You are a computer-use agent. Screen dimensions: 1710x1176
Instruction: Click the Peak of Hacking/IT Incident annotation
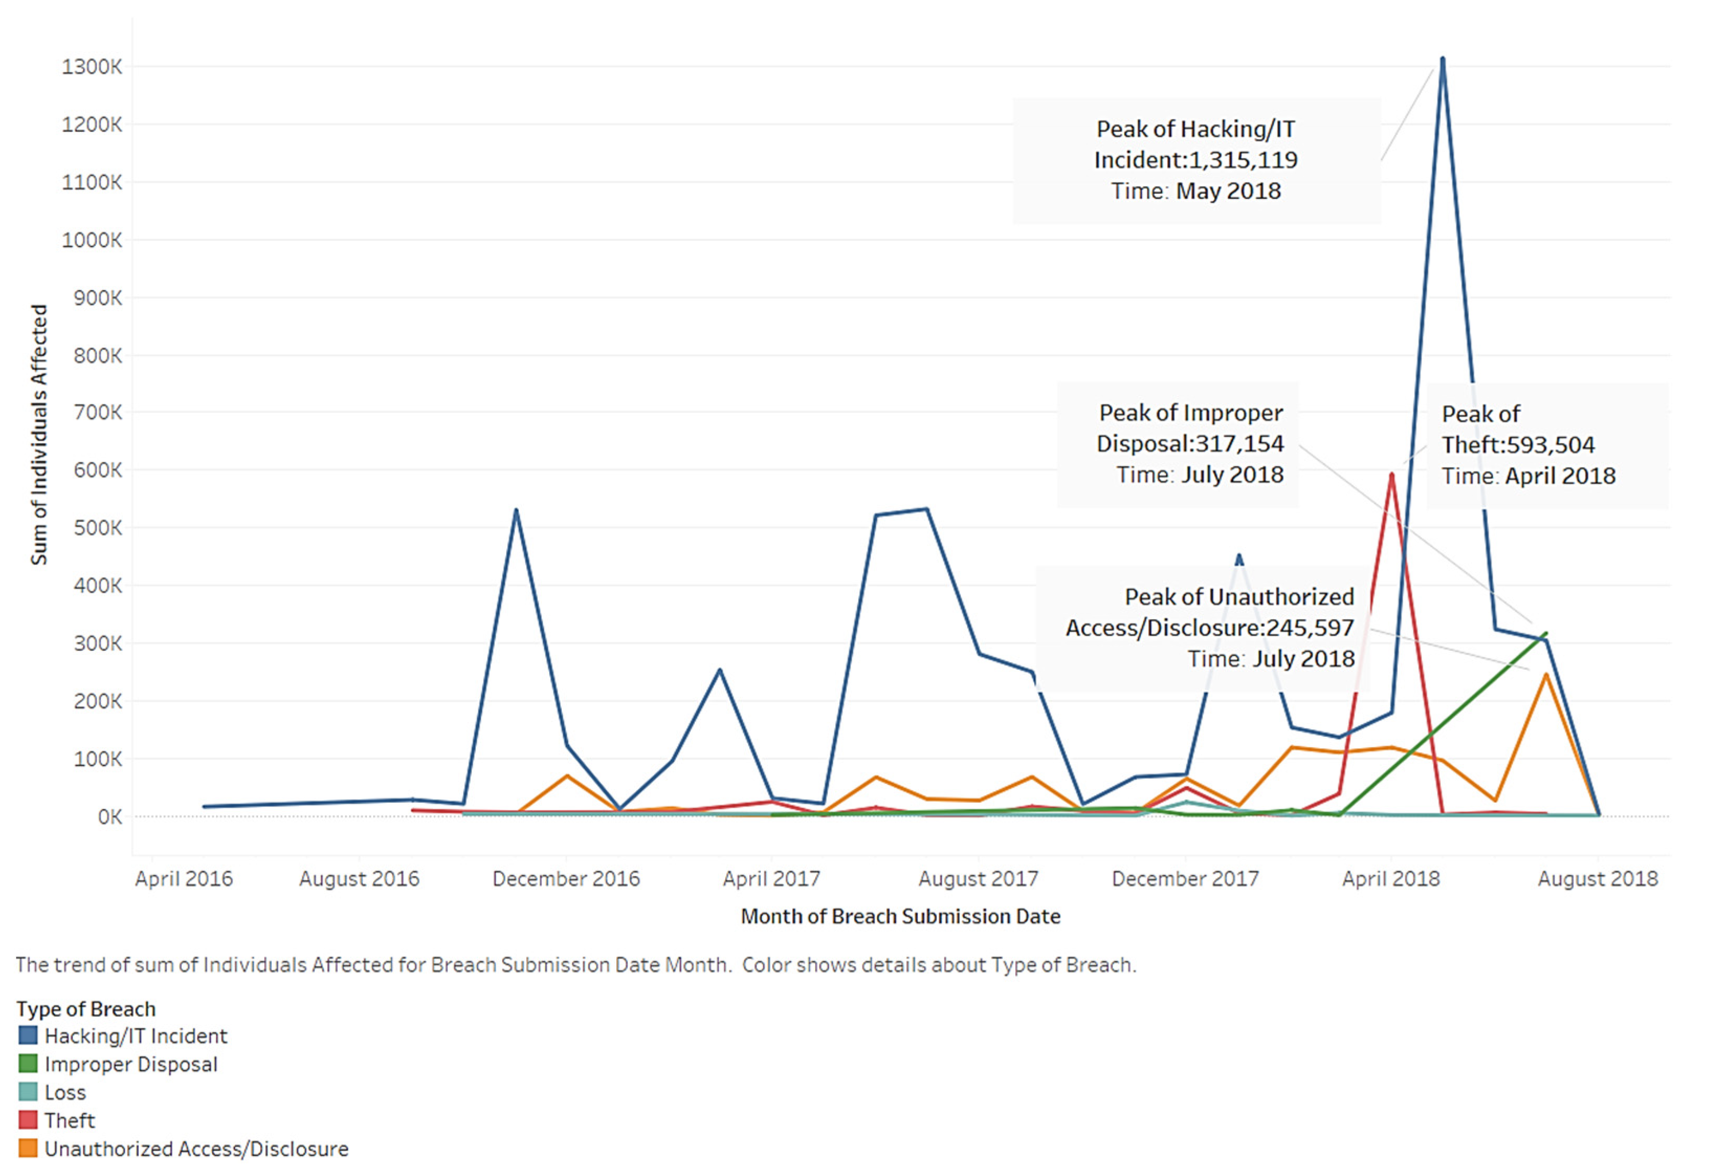point(1196,160)
